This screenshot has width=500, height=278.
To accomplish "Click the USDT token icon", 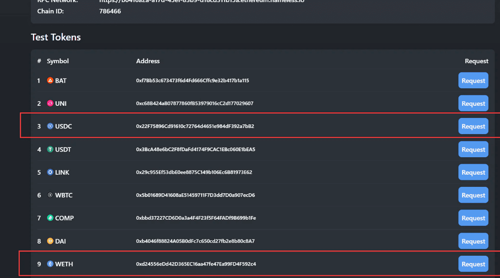I will 49,149.
